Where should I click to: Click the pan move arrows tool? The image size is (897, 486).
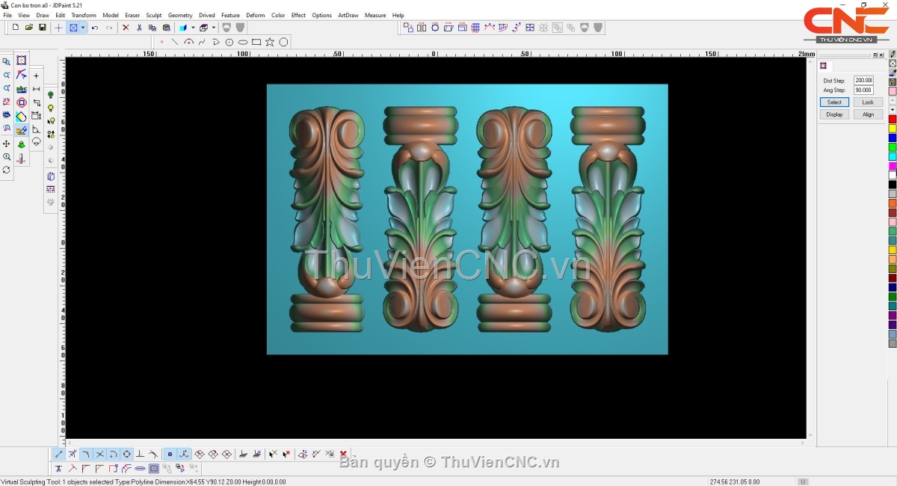click(7, 144)
